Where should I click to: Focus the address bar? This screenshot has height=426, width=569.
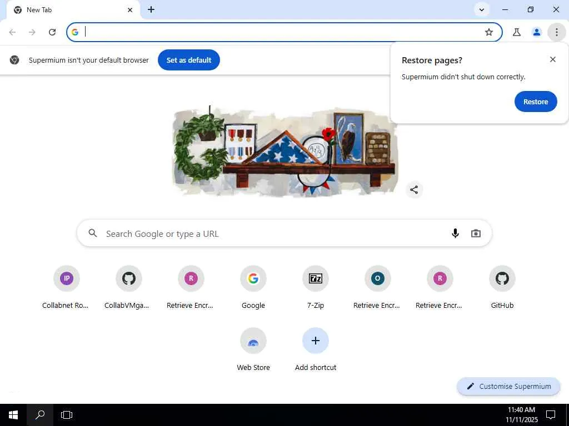click(284, 32)
